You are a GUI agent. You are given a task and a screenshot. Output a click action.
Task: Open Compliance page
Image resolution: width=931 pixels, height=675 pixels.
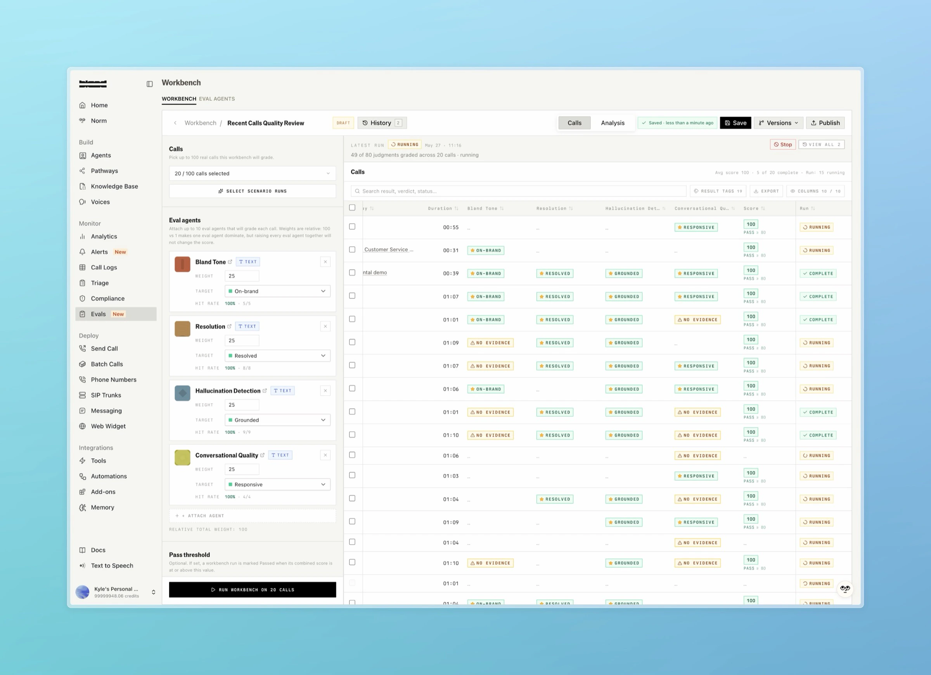[107, 298]
